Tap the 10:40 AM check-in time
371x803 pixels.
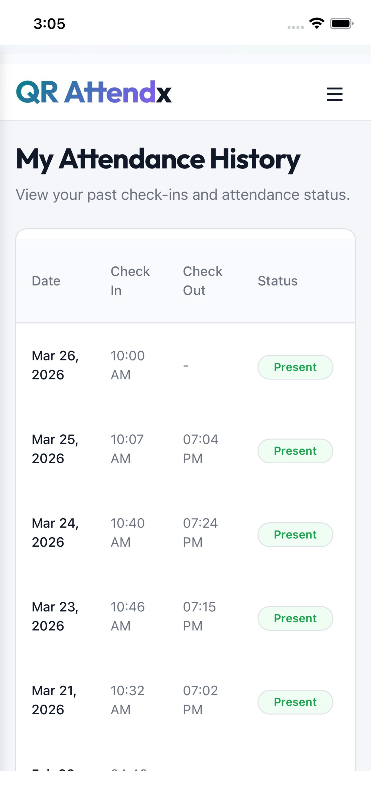128,533
